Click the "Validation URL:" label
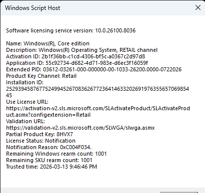The width and height of the screenshot is (205, 193). (25, 121)
